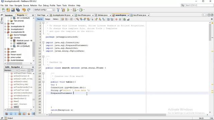This screenshot has height=120, width=214.
Task: Open the Debug menu
Action: pos(46,5)
